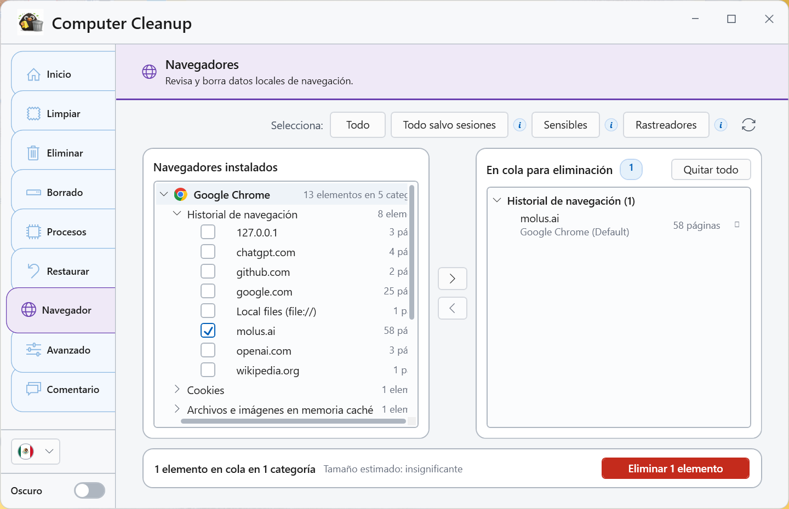Toggle the Oscuro dark mode switch

(90, 490)
